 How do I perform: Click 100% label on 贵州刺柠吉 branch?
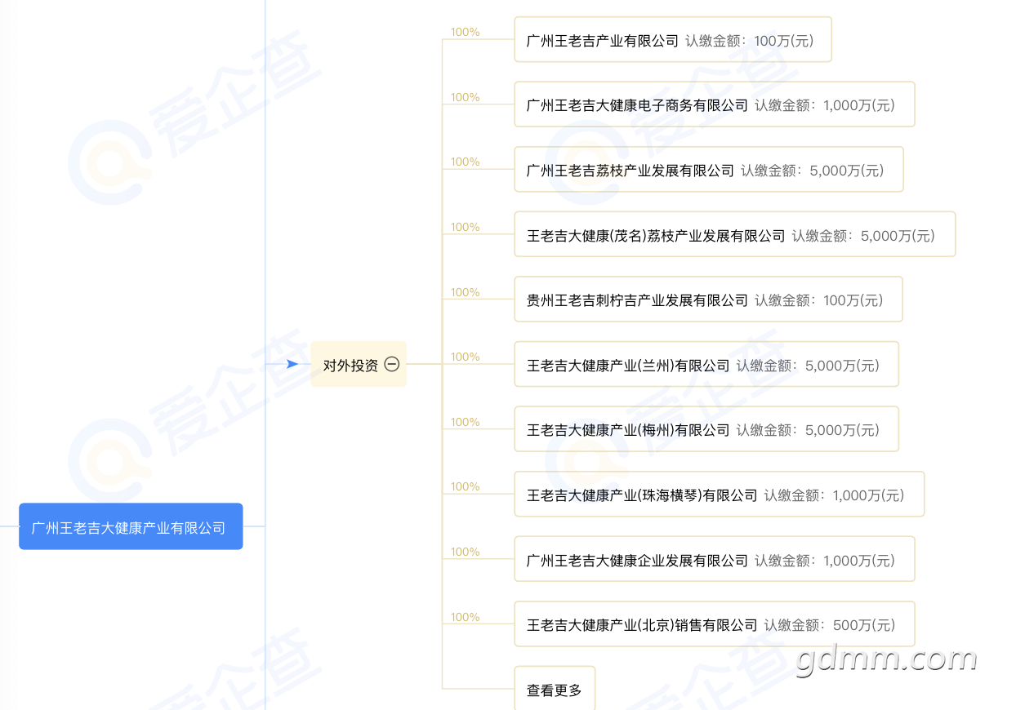pyautogui.click(x=465, y=292)
